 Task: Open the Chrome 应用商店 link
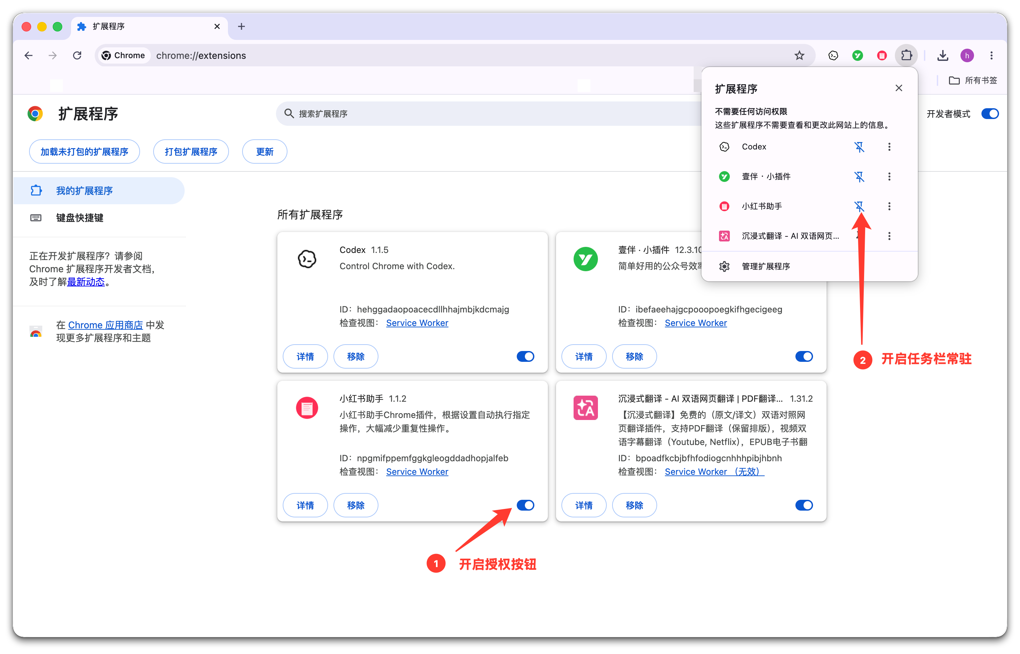[x=105, y=325]
